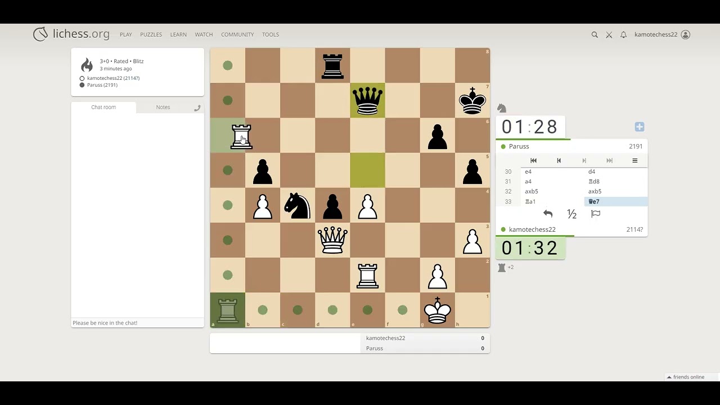The image size is (720, 405).
Task: Offer a draw half icon
Action: [572, 214]
